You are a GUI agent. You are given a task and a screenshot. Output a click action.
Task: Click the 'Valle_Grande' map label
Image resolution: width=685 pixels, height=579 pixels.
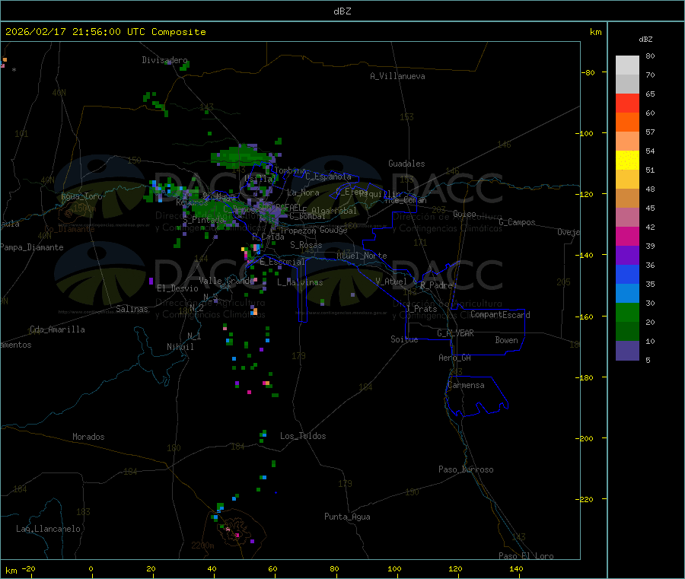(227, 281)
